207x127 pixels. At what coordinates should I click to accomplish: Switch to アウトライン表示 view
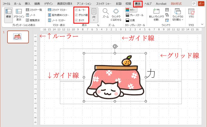point(19,15)
